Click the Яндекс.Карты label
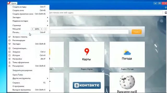This screenshot has width=167, height=93. pyautogui.click(x=87, y=69)
